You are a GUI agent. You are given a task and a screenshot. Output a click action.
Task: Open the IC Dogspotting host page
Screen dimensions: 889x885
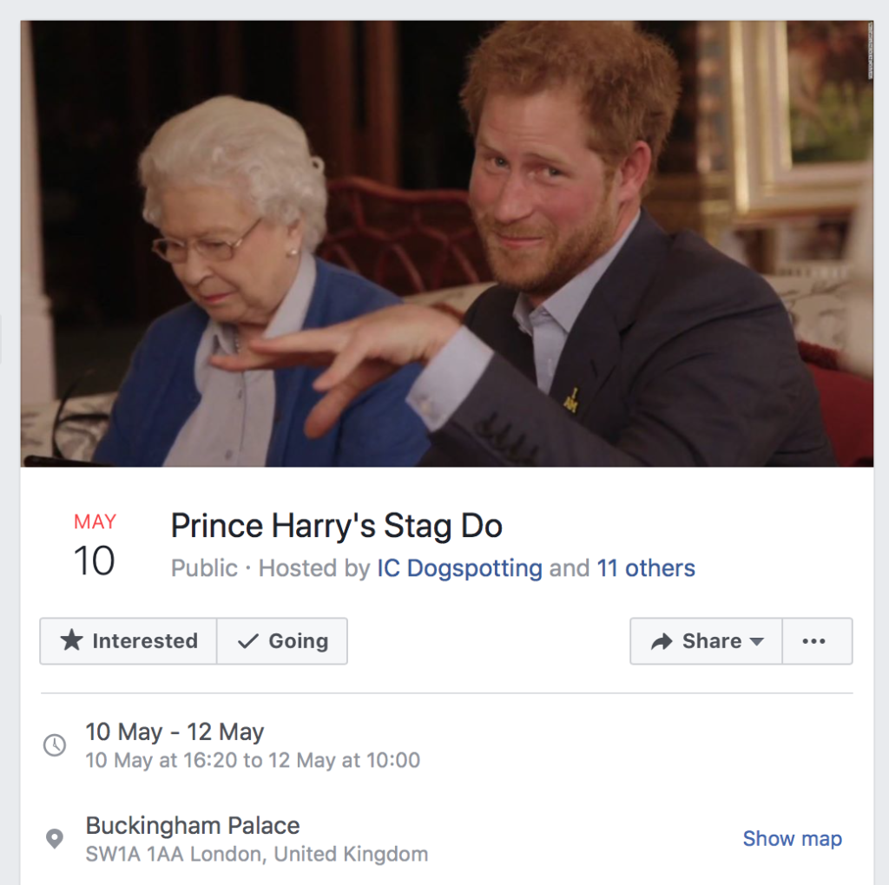[459, 568]
